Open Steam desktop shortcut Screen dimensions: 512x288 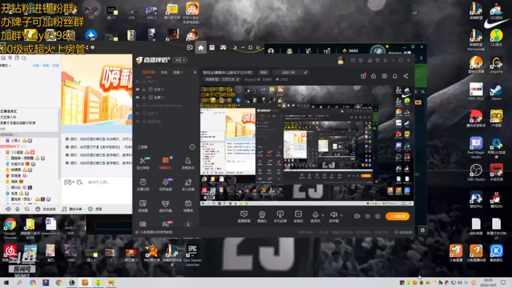coord(497,92)
